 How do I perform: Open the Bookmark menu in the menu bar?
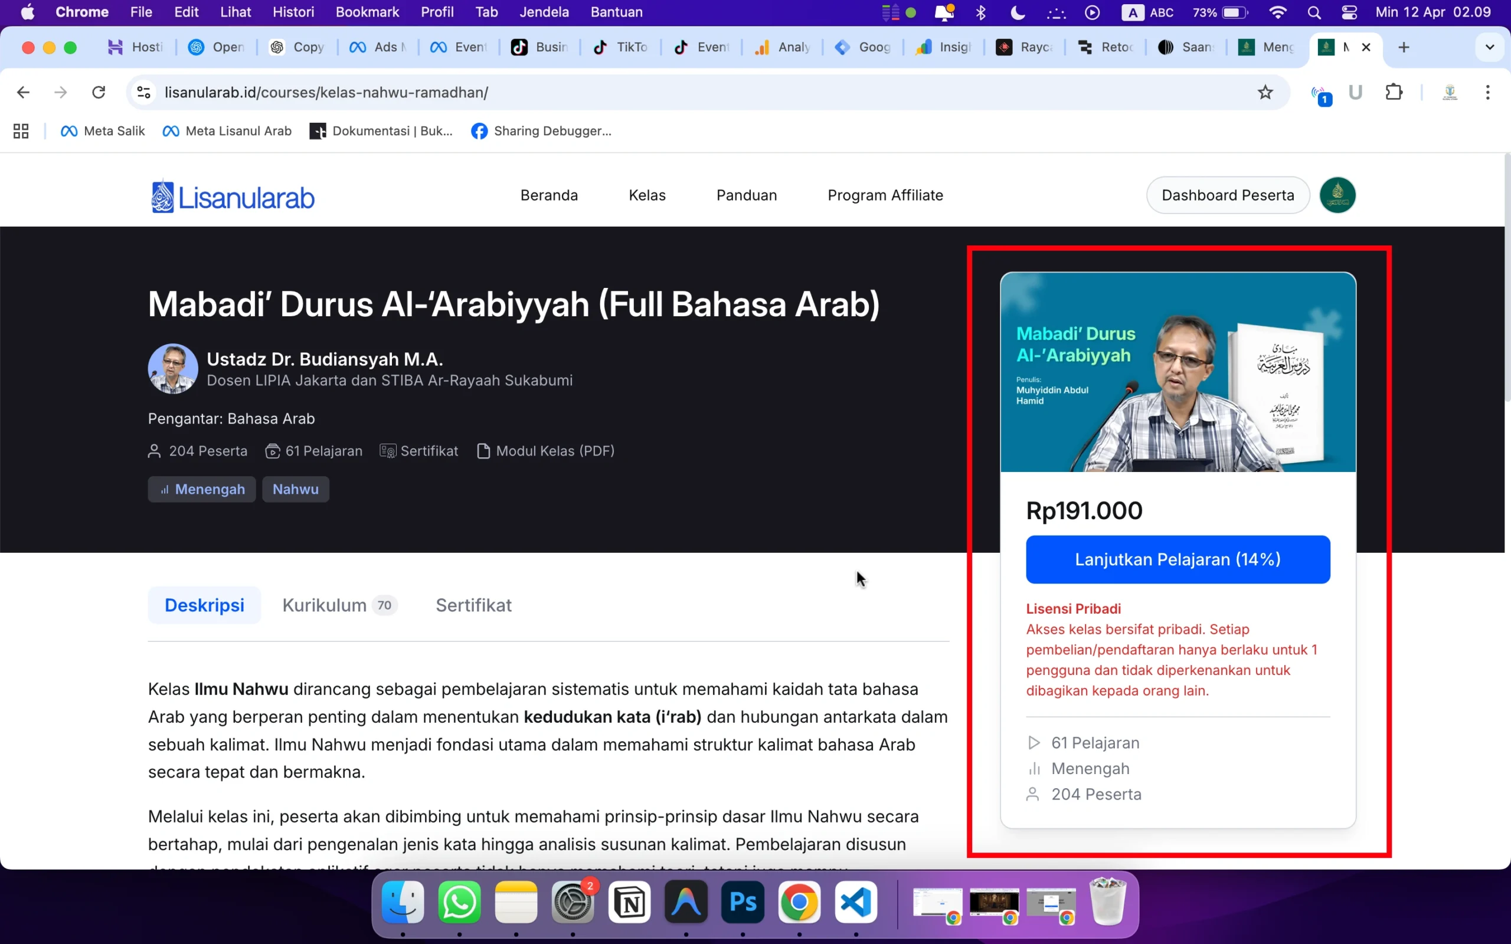coord(367,12)
